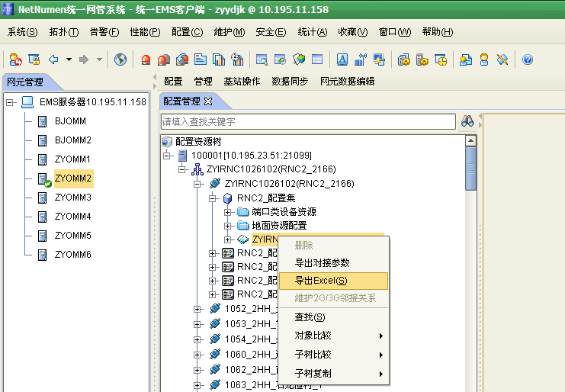Click the window with green check icon
The width and height of the screenshot is (565, 392).
click(280, 59)
